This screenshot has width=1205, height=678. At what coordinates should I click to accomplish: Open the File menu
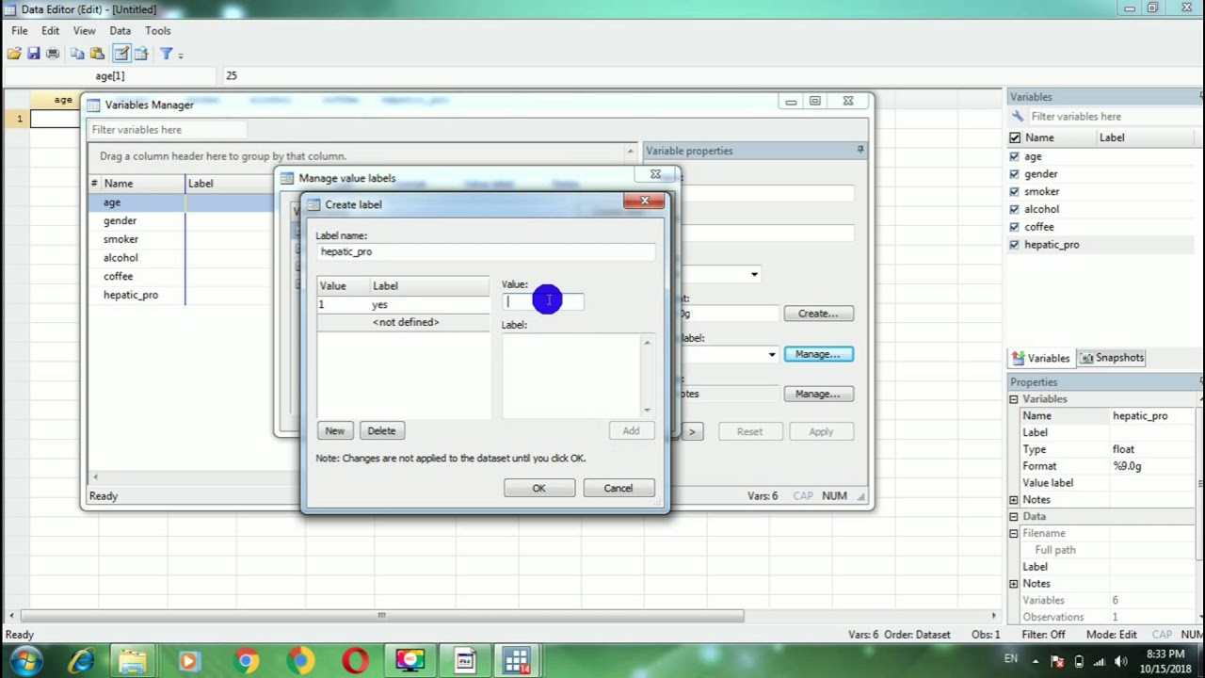[x=20, y=31]
